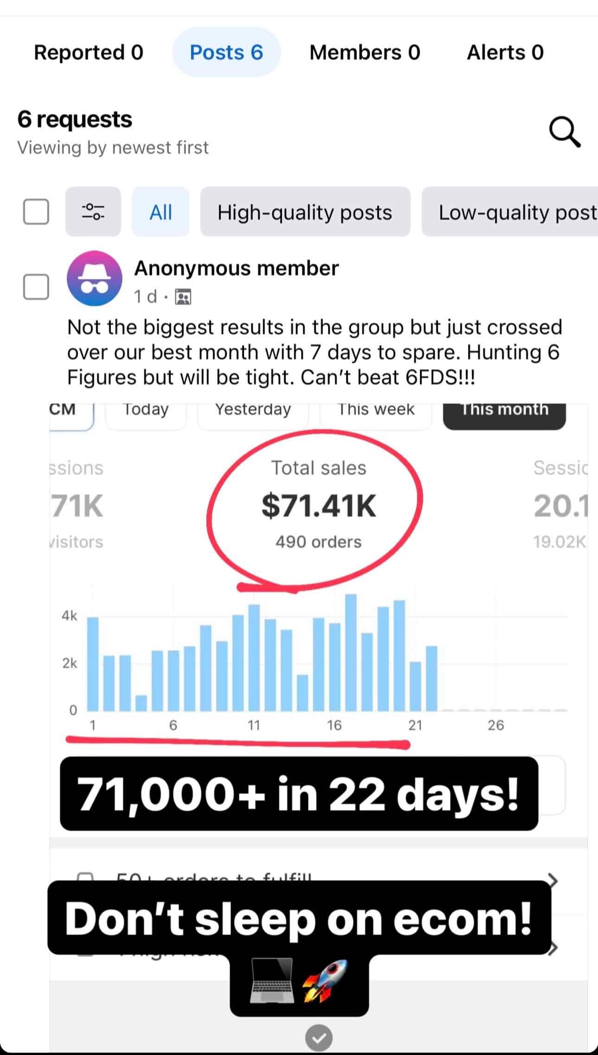Expand the orders to fulfill chevron
Viewport: 598px width, 1055px height.
[x=552, y=880]
